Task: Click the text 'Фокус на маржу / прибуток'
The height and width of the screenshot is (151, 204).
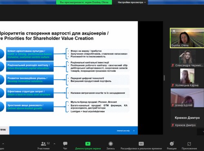Action: click(x=86, y=51)
